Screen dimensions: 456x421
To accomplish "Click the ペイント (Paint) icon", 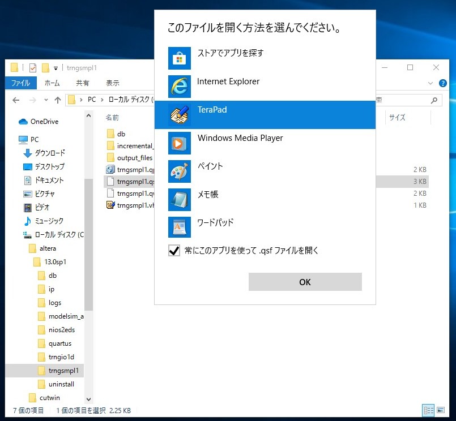I will (x=180, y=171).
